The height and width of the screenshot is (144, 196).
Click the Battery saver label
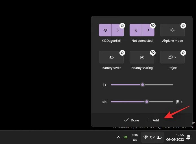[112, 68]
